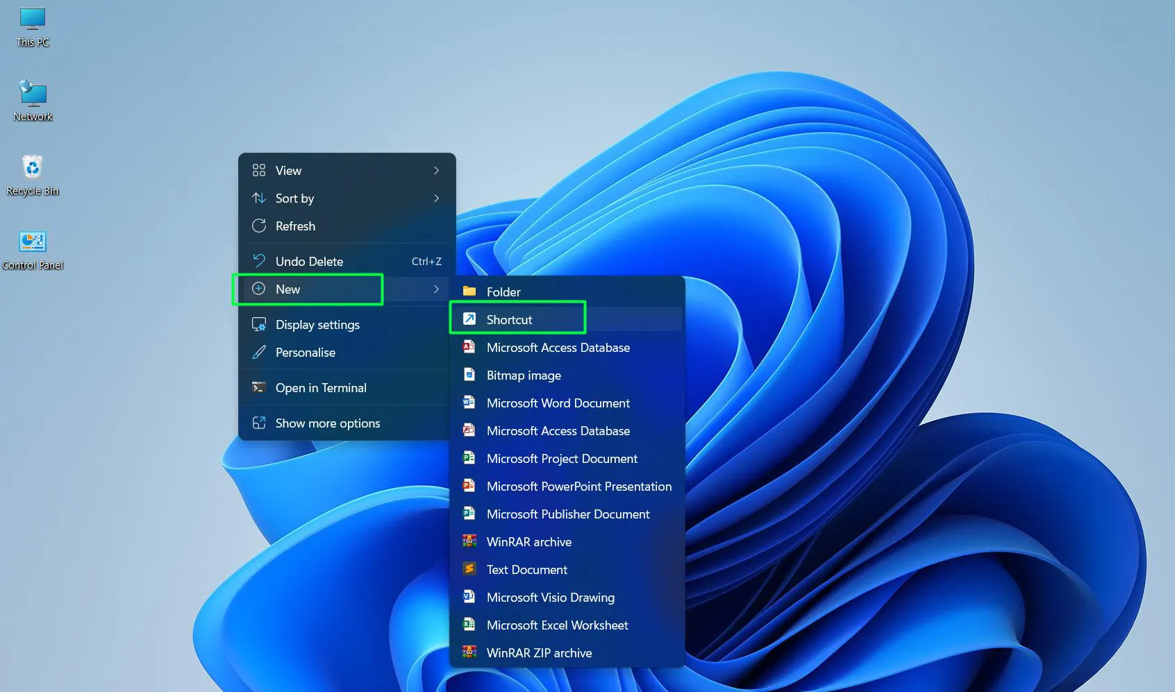Create a new Bitmap image
This screenshot has height=692, width=1175.
point(523,375)
